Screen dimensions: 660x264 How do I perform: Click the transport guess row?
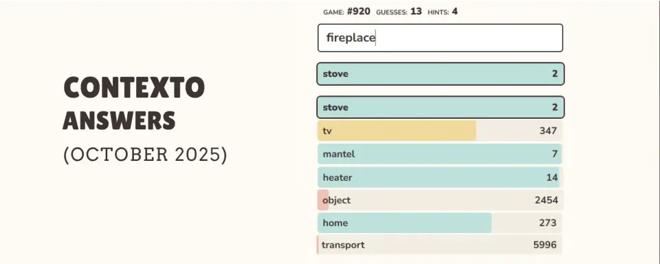click(440, 245)
